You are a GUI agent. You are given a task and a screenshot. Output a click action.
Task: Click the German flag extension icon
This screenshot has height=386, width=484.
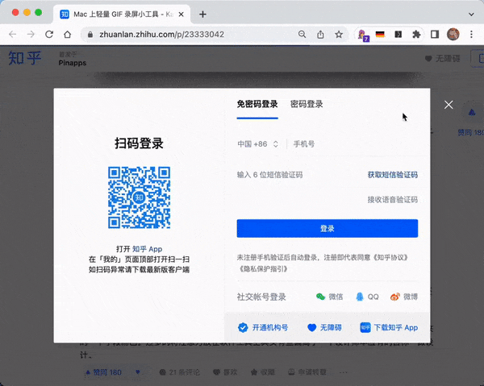(x=380, y=34)
